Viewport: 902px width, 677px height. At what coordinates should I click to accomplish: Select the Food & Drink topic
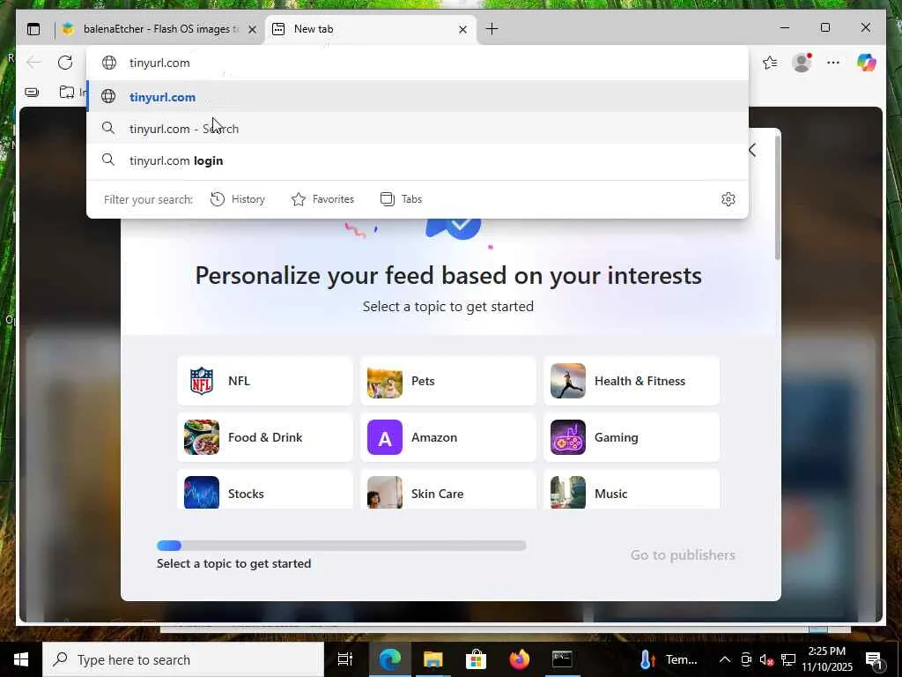tap(265, 437)
